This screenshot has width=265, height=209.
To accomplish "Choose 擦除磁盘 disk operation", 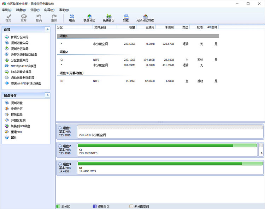I will point(14,115).
